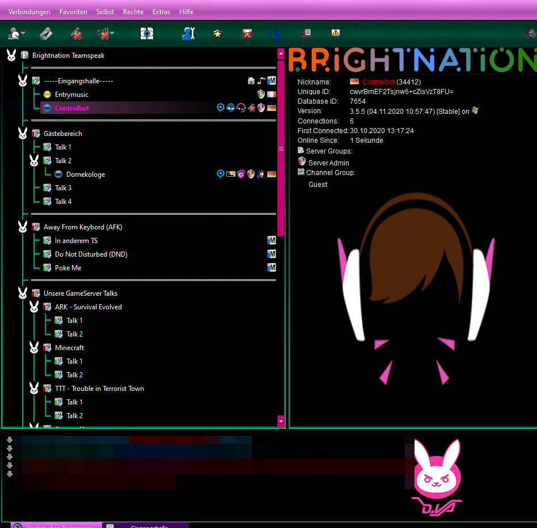The height and width of the screenshot is (528, 537).
Task: Open the Hilfe menu
Action: [x=187, y=12]
